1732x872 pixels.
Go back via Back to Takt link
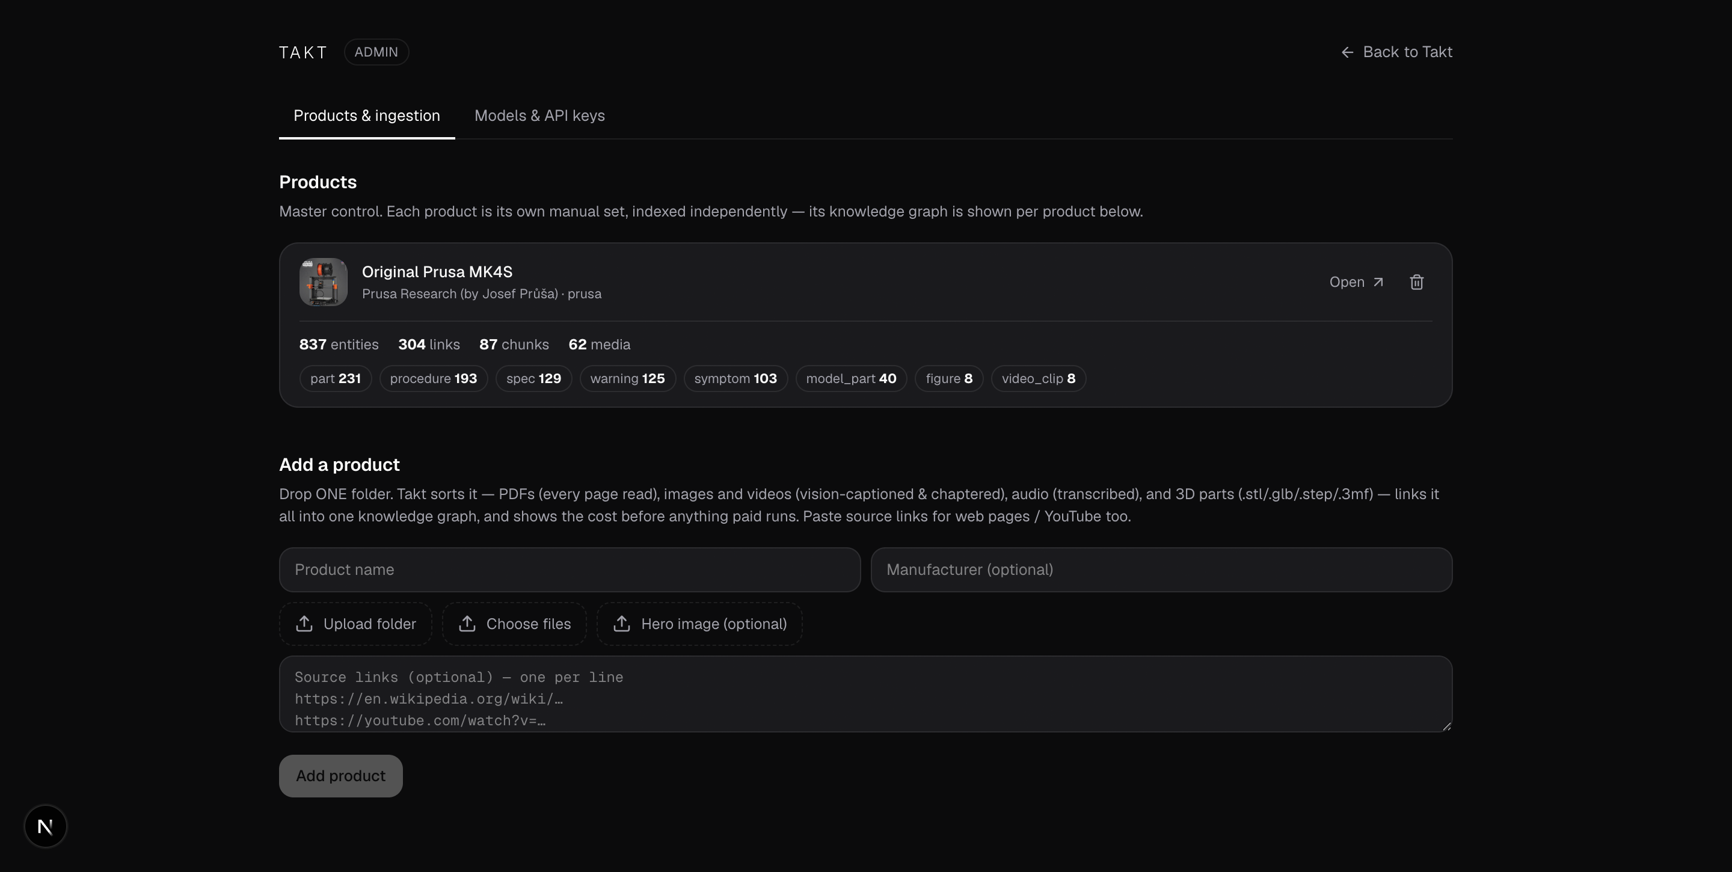[x=1396, y=52]
